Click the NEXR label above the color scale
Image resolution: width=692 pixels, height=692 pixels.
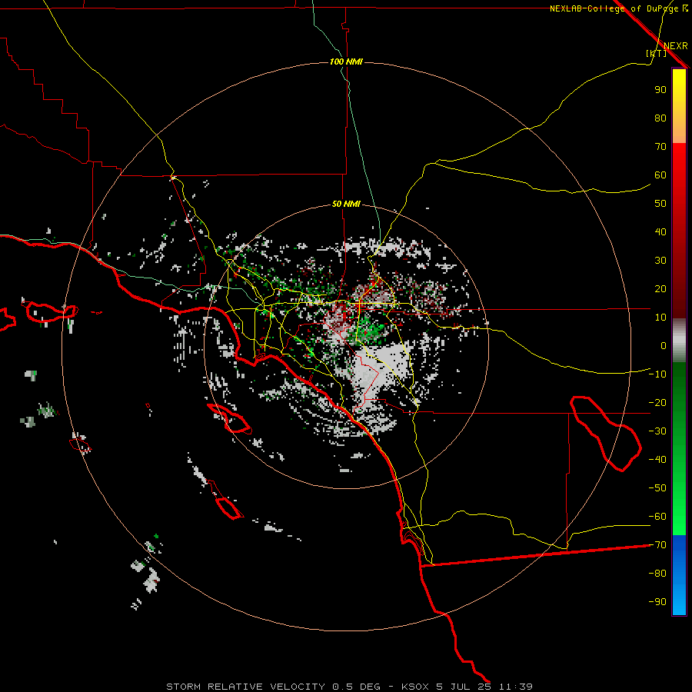click(x=675, y=46)
